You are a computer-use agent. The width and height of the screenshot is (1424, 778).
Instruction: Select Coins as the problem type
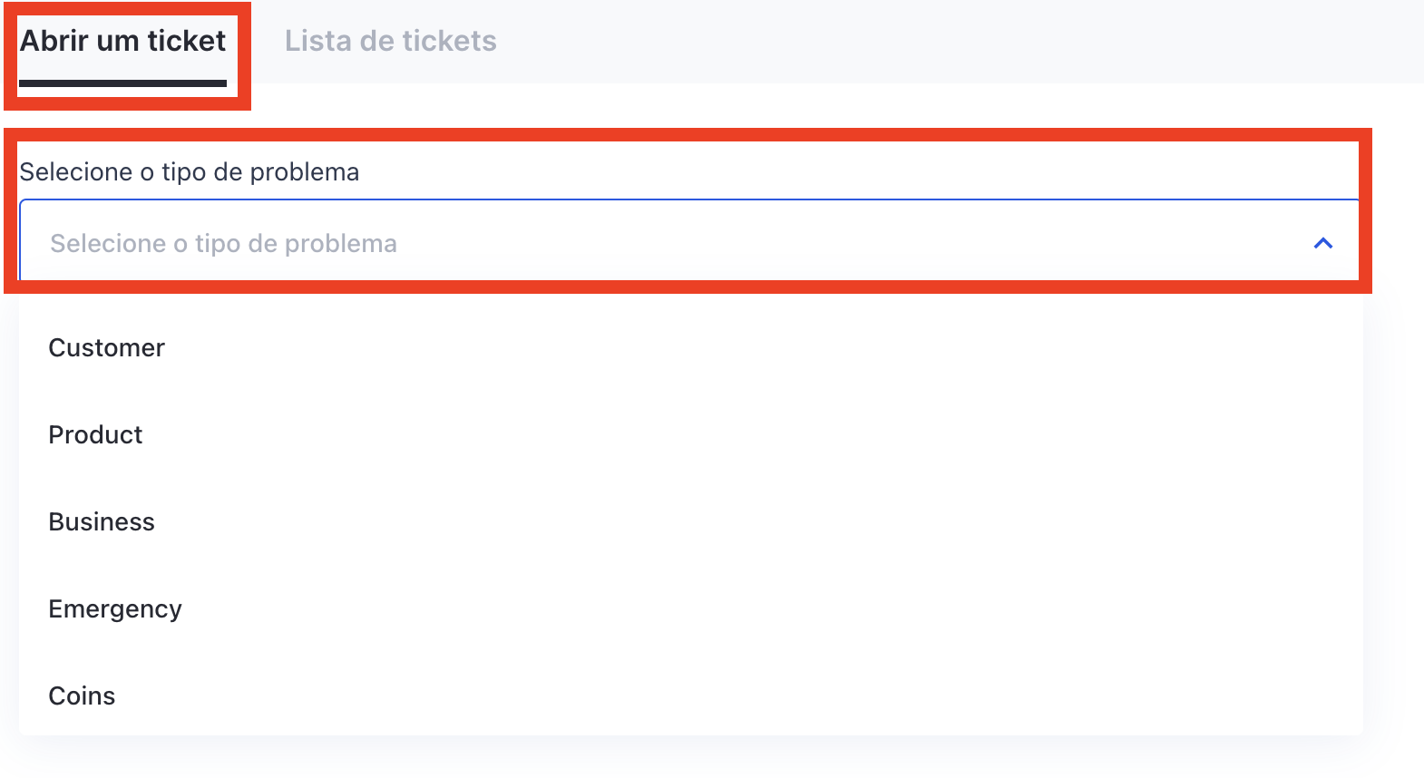pos(82,696)
